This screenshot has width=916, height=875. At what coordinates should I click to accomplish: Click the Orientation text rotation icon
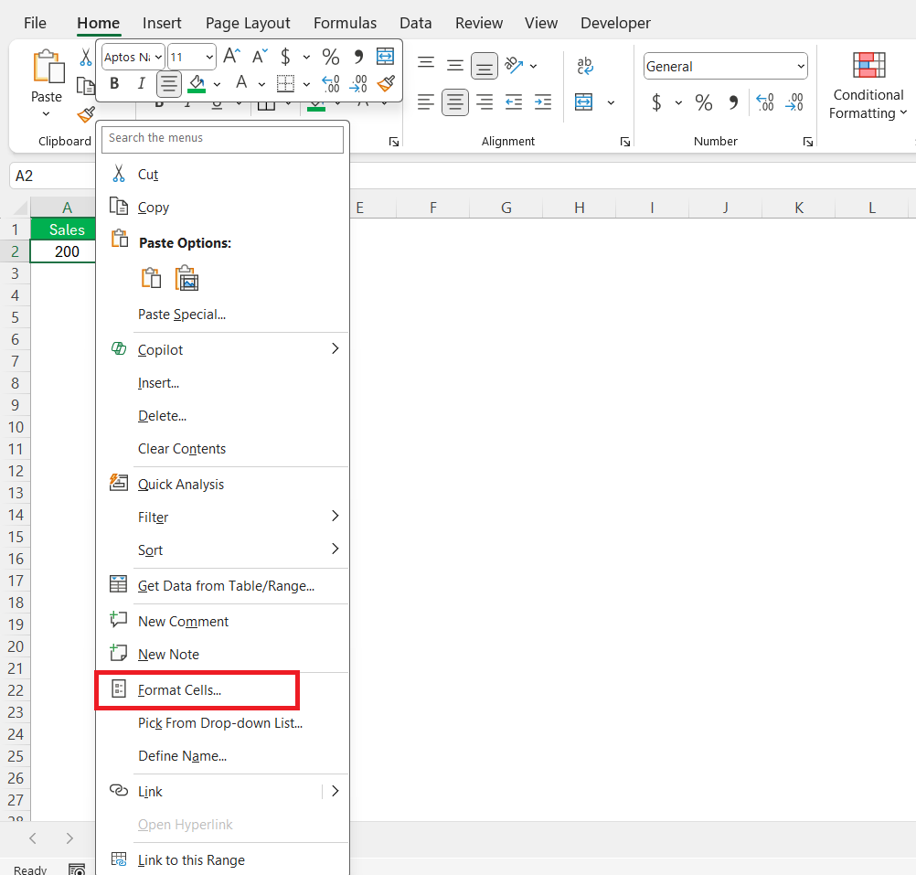(x=514, y=66)
